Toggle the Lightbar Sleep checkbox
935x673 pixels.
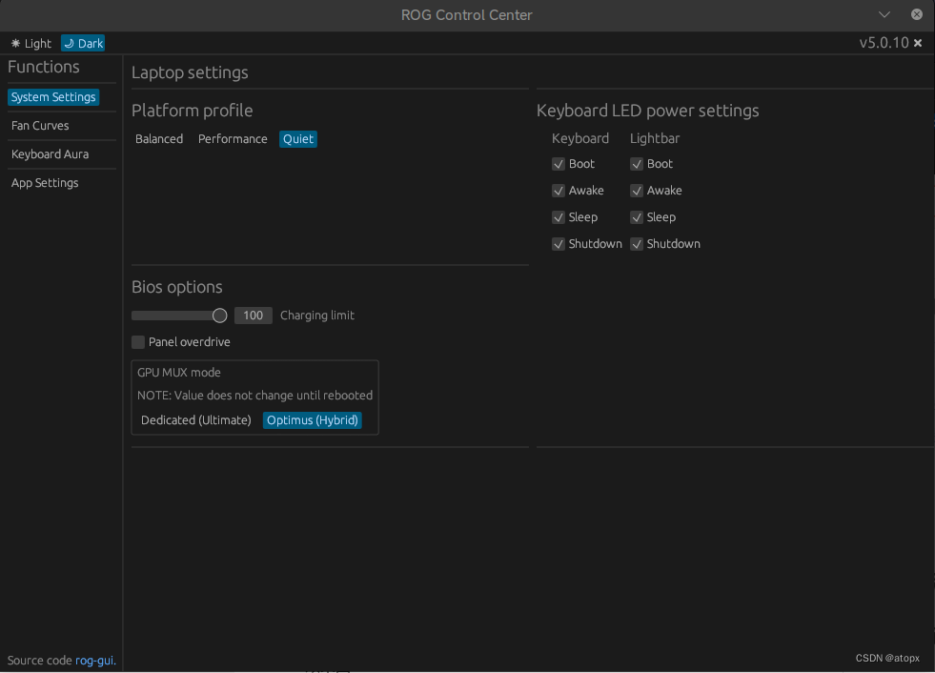click(x=637, y=217)
